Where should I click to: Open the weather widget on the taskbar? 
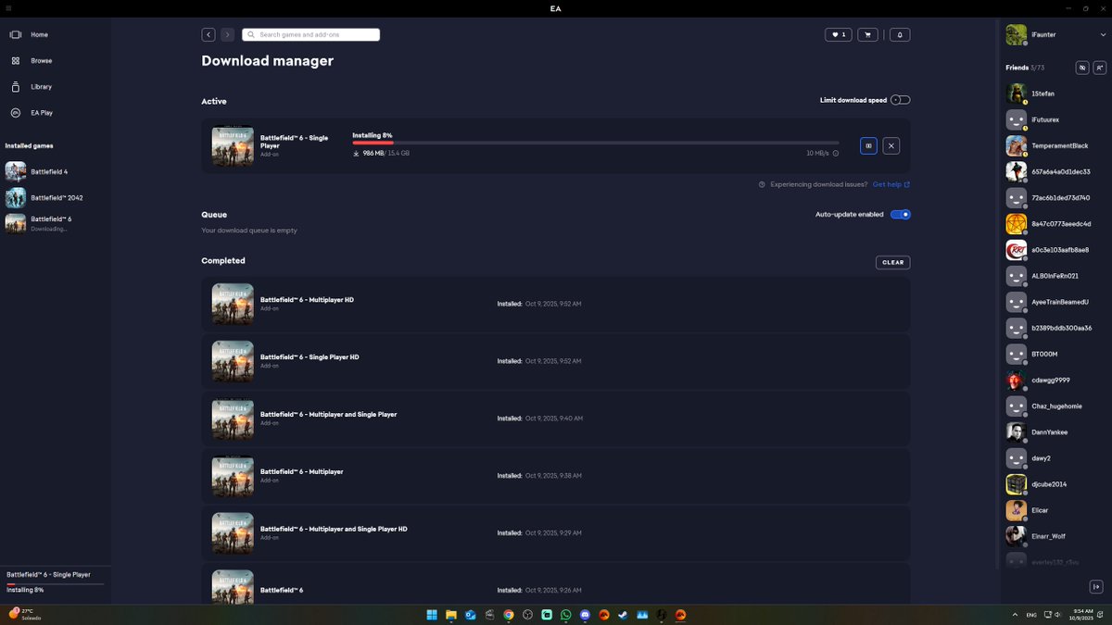pos(24,614)
